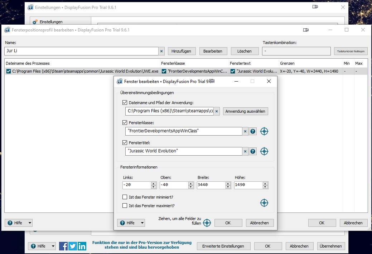The width and height of the screenshot is (372, 254).
Task: Check 'Ist das Fenster maximiert?'
Action: point(125,206)
